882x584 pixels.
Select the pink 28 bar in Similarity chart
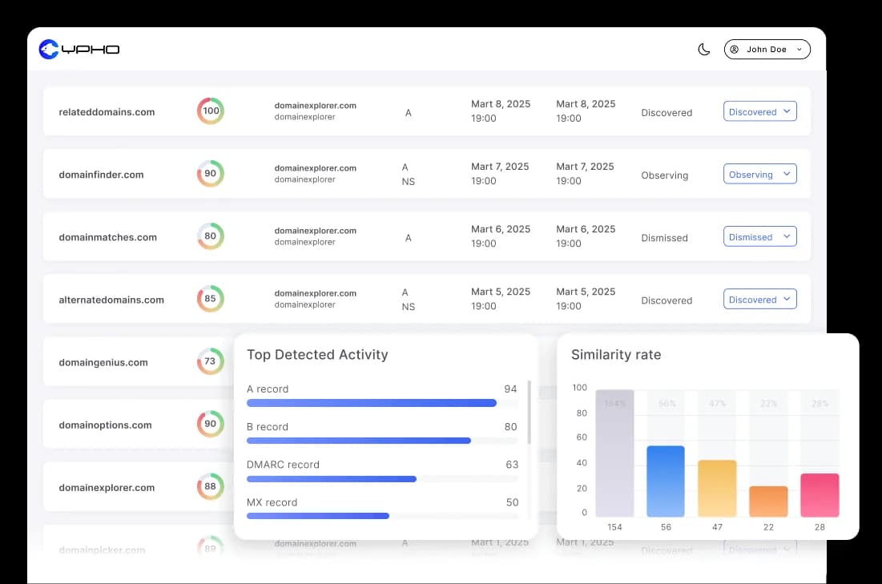click(820, 495)
